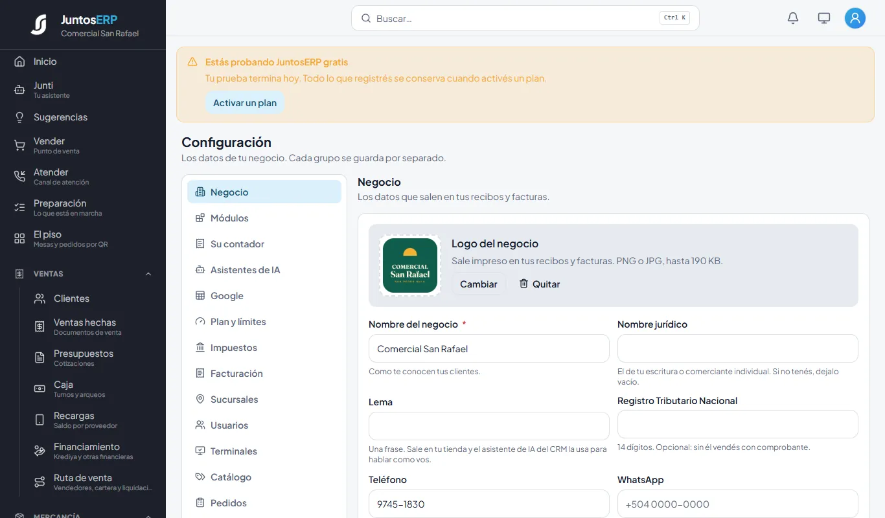Click the El piso grid icon

[x=19, y=239]
